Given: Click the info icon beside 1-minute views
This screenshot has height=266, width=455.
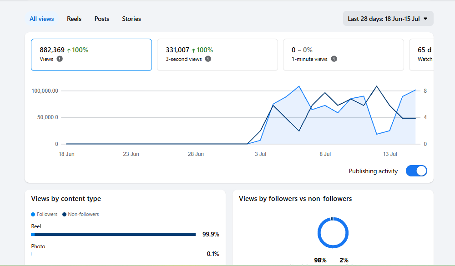Looking at the screenshot, I should 334,59.
